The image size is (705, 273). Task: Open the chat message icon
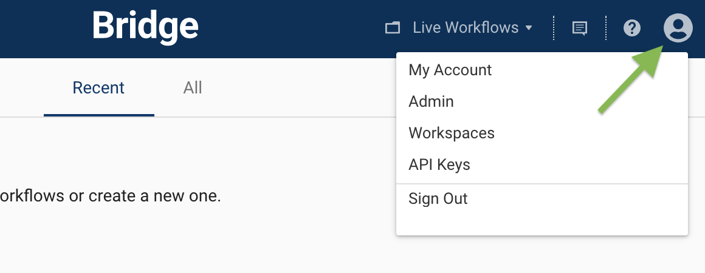(580, 28)
